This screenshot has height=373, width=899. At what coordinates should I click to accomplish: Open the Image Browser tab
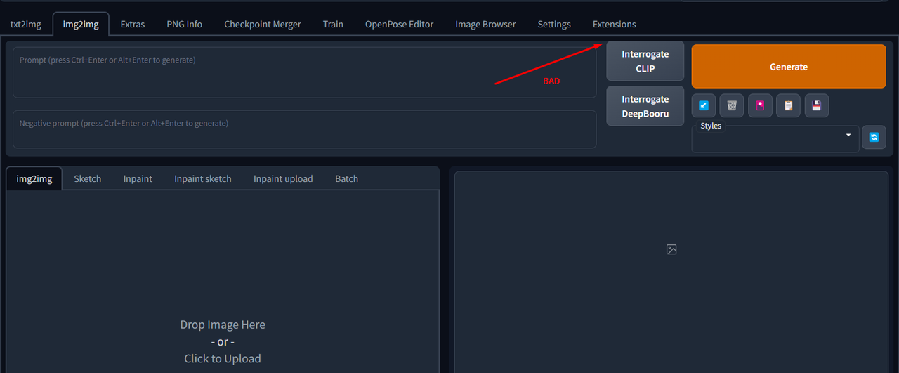pyautogui.click(x=485, y=24)
